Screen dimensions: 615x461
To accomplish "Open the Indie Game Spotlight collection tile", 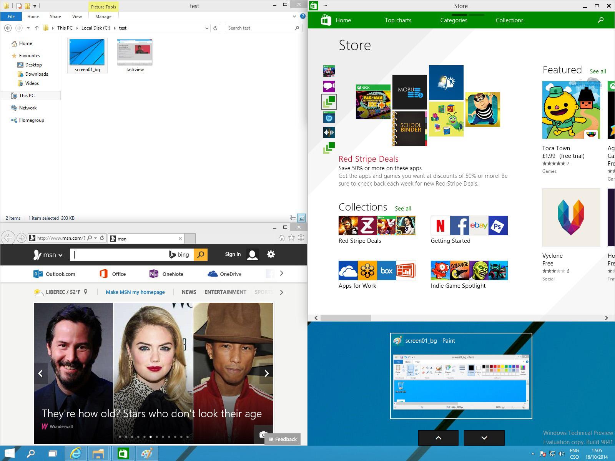I will click(469, 270).
